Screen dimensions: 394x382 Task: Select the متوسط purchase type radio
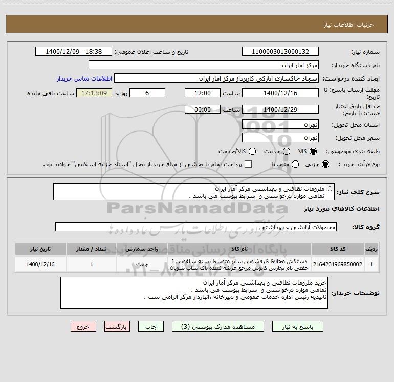tap(295, 164)
